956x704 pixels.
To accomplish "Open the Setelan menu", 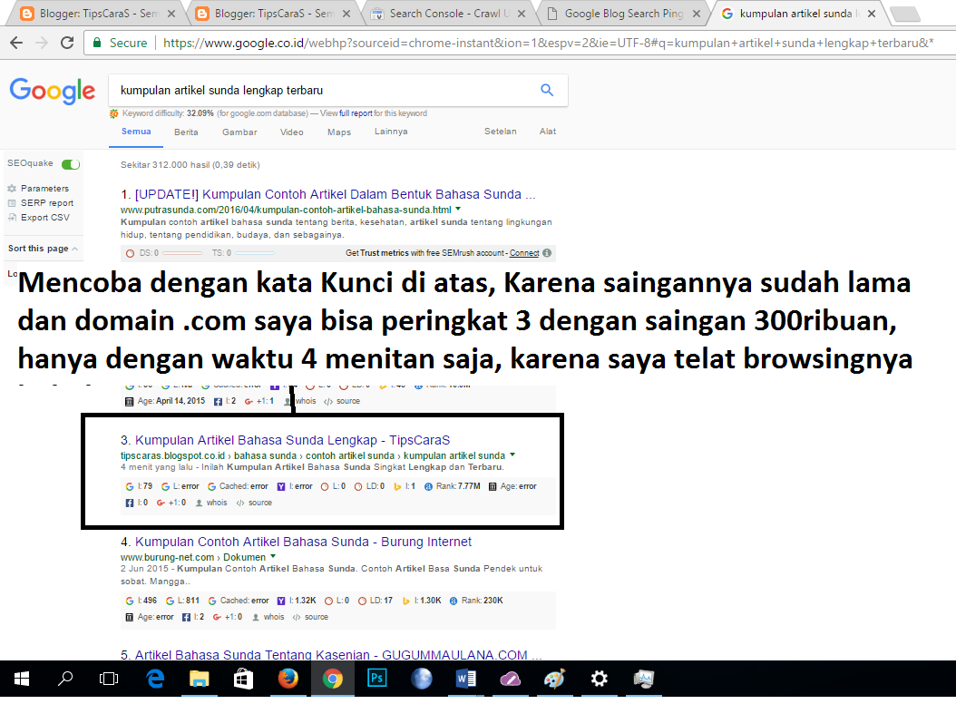I will pyautogui.click(x=500, y=132).
